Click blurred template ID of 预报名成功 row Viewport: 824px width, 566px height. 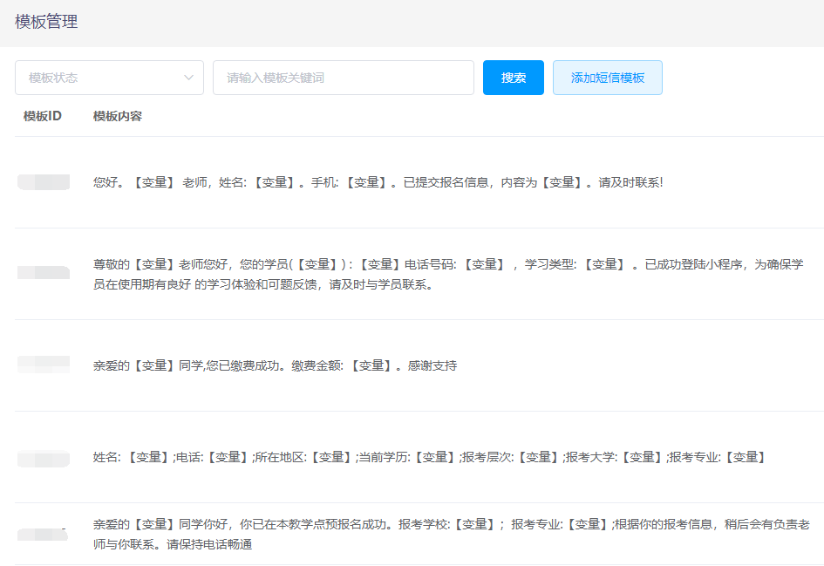(44, 534)
